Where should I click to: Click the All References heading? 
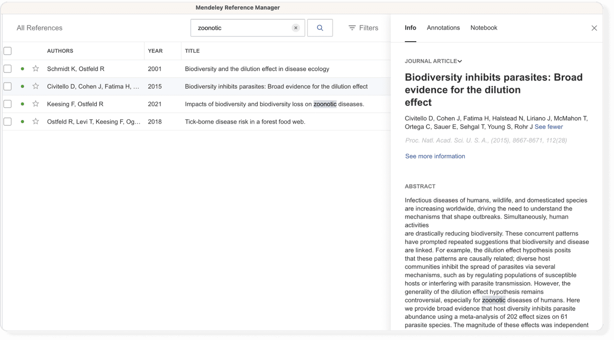39,28
